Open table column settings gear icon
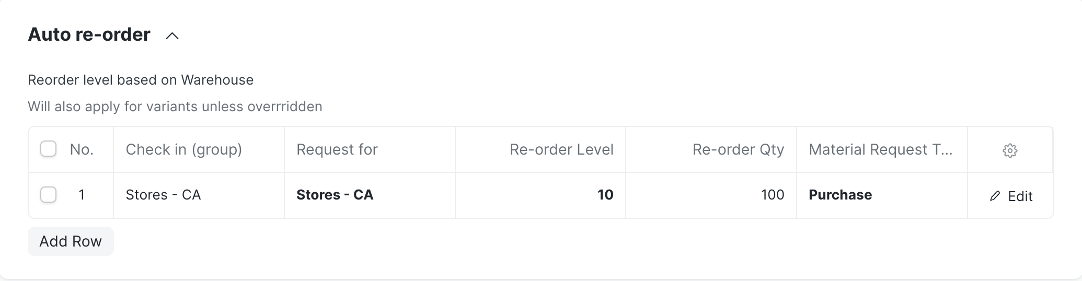This screenshot has height=281, width=1082. [1010, 150]
